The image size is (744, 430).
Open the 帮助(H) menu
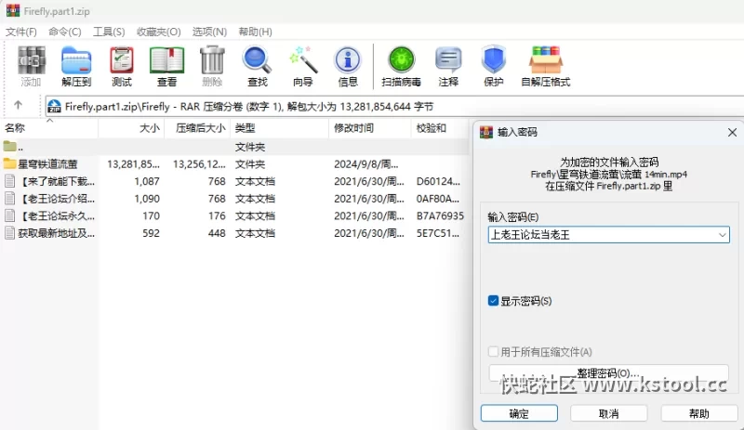[x=255, y=32]
